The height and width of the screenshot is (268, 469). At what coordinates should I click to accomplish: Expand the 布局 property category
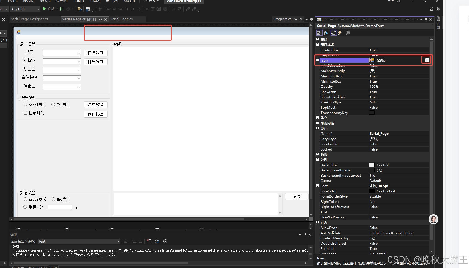[x=317, y=39]
